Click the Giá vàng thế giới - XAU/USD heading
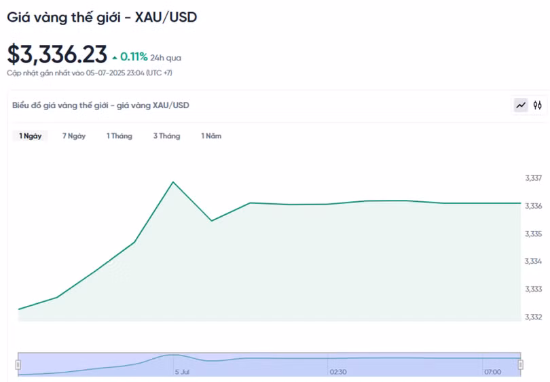Screen dimensions: 550x382 tap(102, 17)
